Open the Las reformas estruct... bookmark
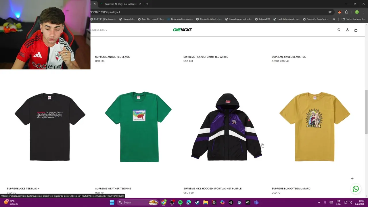The width and height of the screenshot is (368, 207). tap(238, 19)
